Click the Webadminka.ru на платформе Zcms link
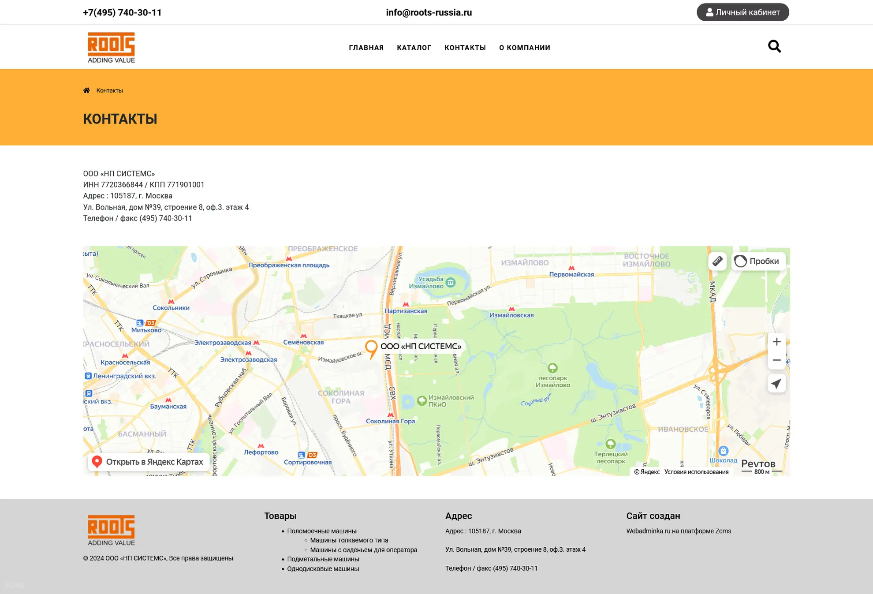873x594 pixels. (678, 531)
